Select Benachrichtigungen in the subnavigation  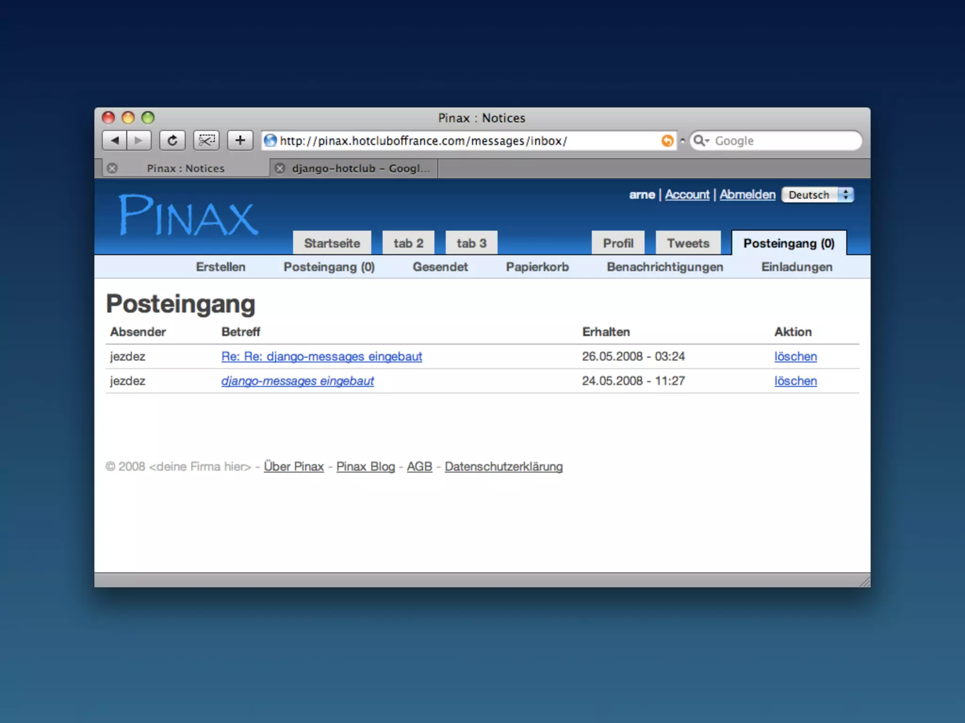[664, 267]
